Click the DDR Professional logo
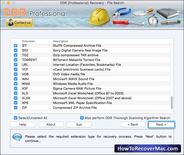 35,13
